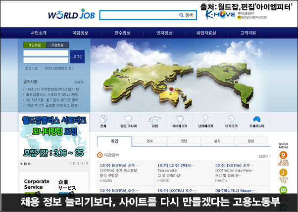Open notice 15년 제 2차 글로벌 네트워크

(53, 105)
